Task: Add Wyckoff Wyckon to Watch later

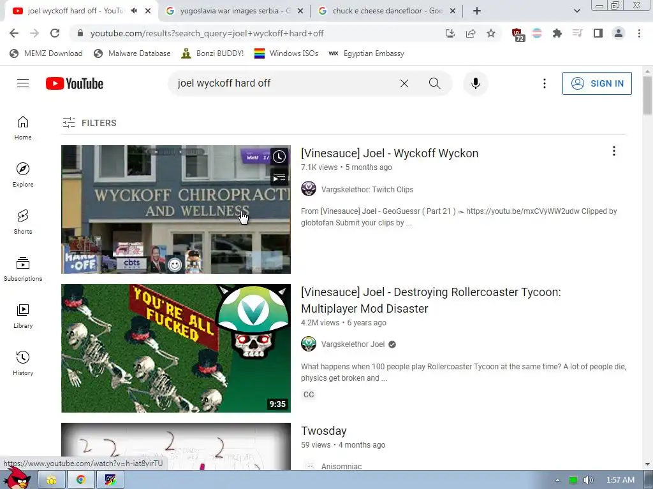Action: tap(279, 157)
